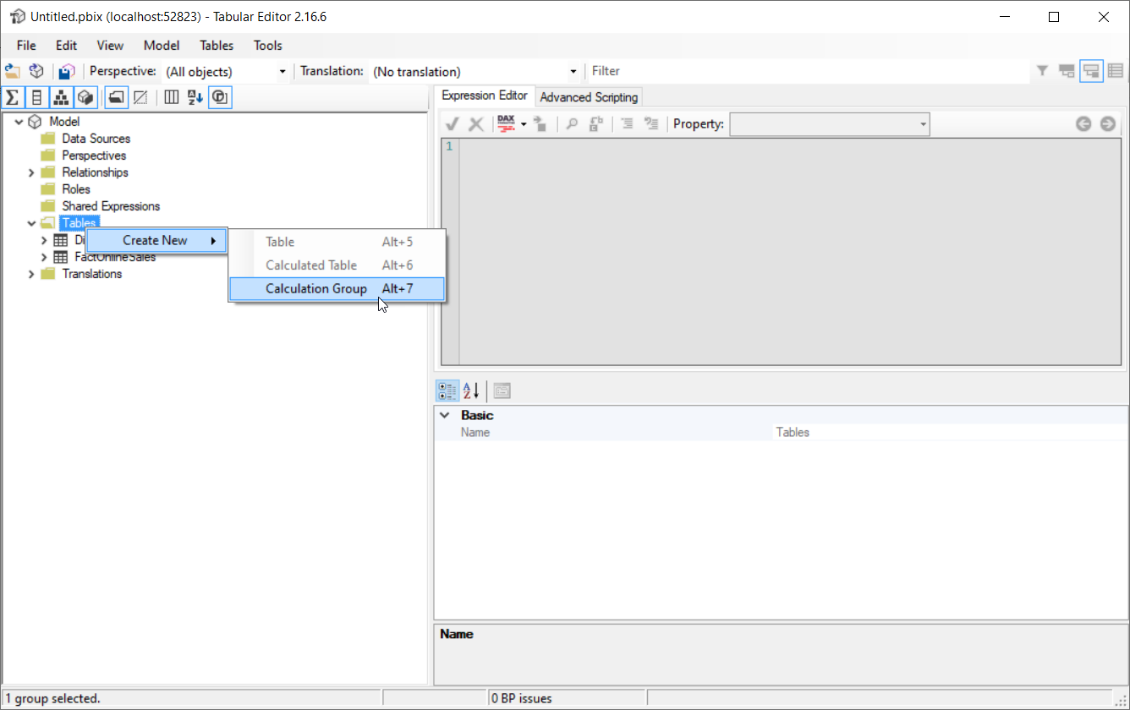Viewport: 1130px width, 710px height.
Task: Click in the Filter text field
Action: pyautogui.click(x=804, y=72)
